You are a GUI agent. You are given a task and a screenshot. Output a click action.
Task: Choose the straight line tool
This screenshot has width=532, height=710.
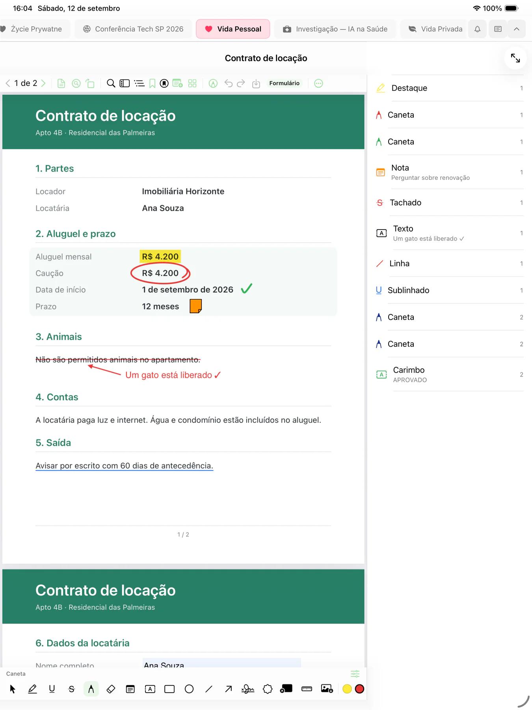click(x=209, y=689)
